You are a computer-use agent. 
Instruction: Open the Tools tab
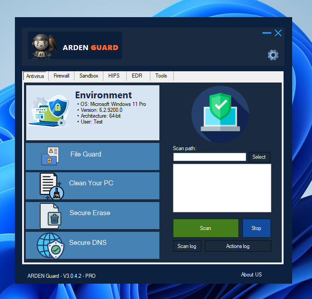[161, 76]
